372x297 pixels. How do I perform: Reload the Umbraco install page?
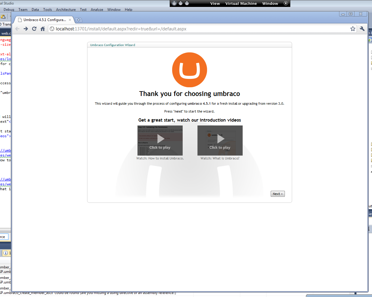(x=34, y=29)
